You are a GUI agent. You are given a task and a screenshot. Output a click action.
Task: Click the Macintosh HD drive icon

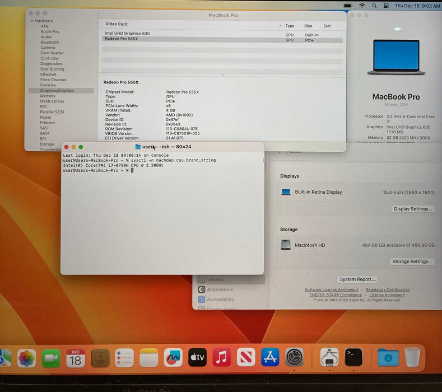point(286,245)
